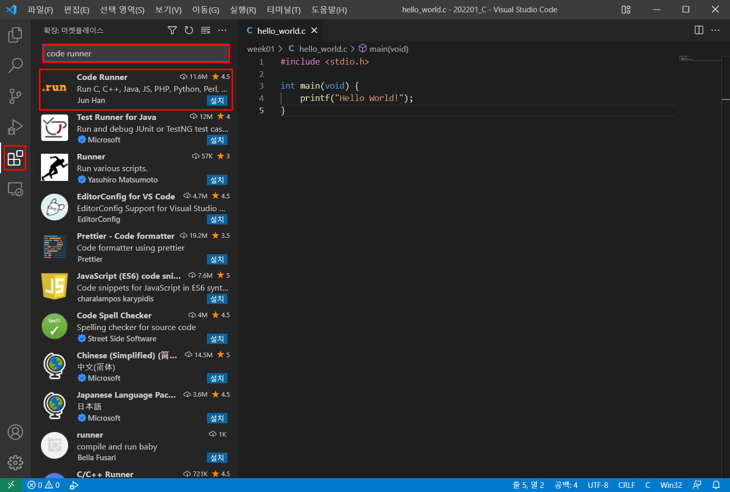Open extensions panel more actions menu

[x=222, y=31]
